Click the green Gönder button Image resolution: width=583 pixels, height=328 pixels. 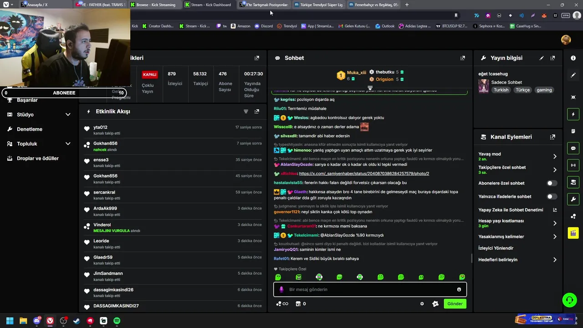point(455,303)
